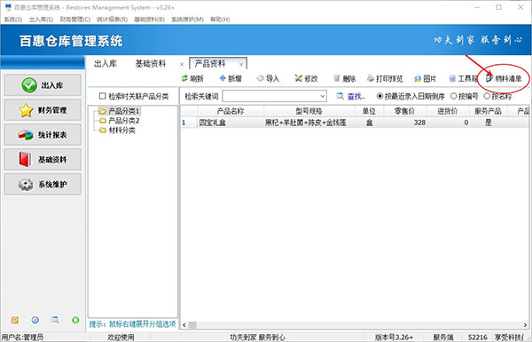
Task: Switch to the 出入库 tab
Action: pyautogui.click(x=106, y=64)
